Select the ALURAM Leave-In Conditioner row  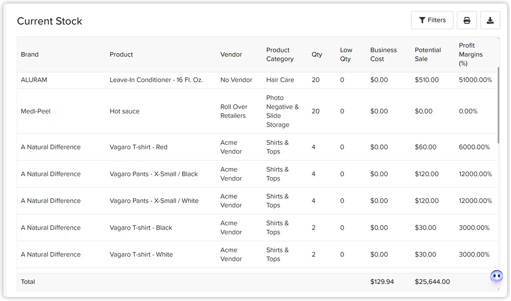coord(257,80)
